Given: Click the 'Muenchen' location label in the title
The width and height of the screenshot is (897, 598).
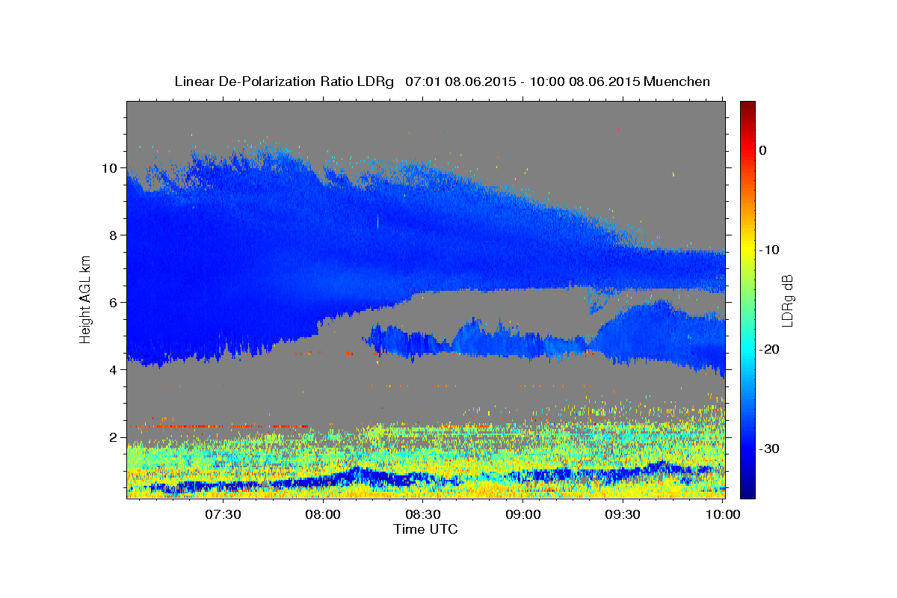Looking at the screenshot, I should [678, 81].
